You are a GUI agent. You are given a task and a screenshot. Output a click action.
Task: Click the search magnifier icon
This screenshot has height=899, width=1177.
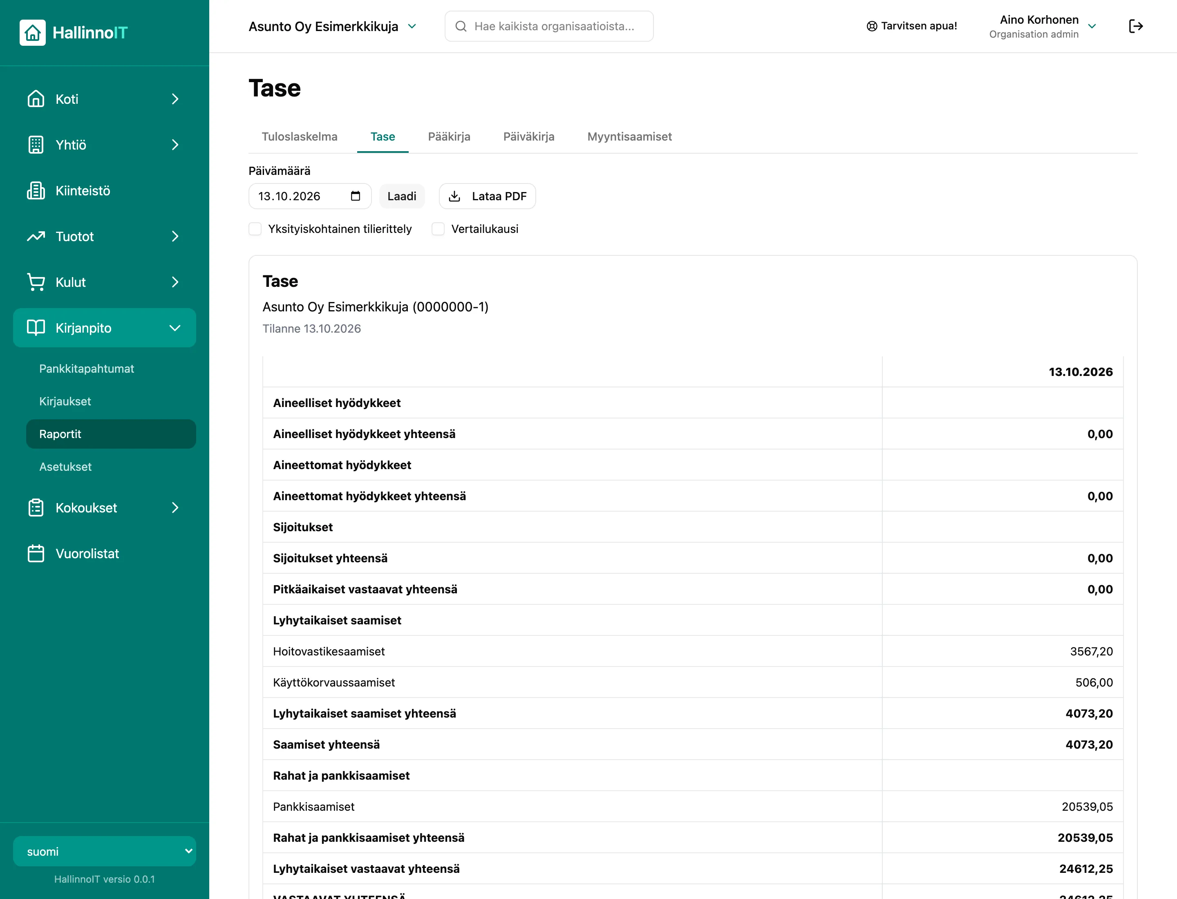[461, 26]
